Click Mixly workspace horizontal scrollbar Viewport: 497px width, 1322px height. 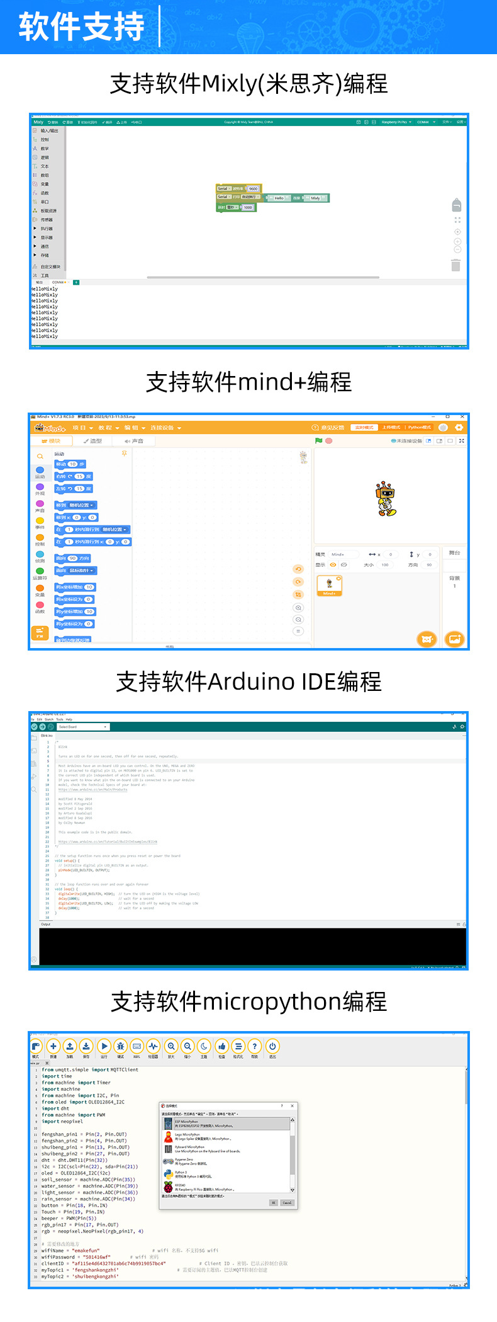pos(263,277)
